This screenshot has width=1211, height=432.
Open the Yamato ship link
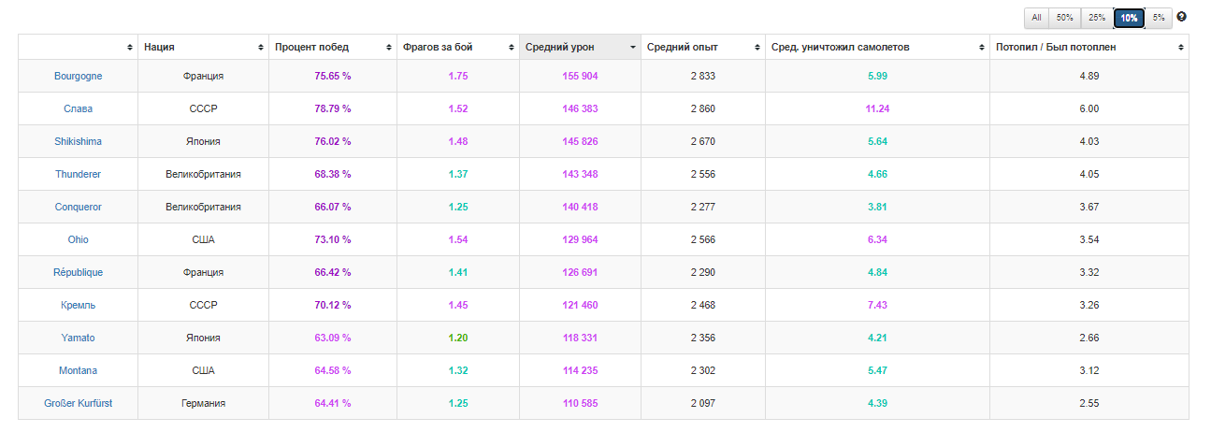tap(79, 338)
